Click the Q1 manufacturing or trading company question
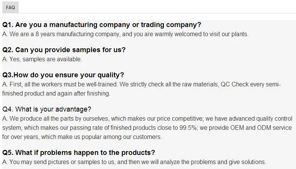Screen dimensions: 296x169 pos(102,25)
